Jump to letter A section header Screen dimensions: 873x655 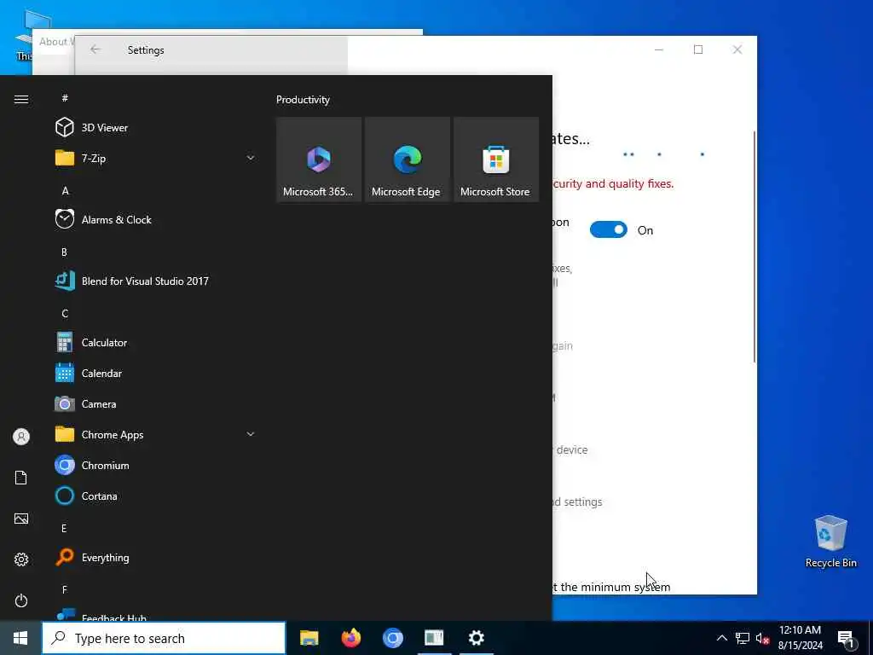65,190
